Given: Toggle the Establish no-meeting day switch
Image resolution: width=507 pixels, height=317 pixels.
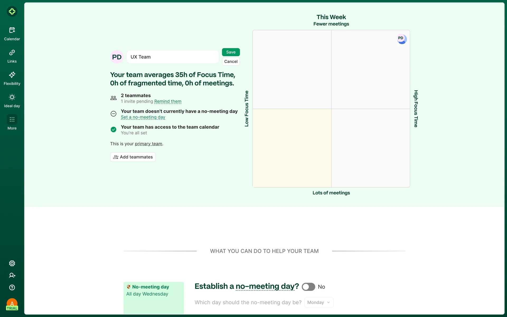Looking at the screenshot, I should point(308,287).
